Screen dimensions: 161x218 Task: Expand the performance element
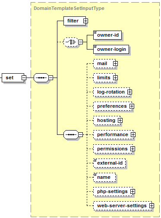coord(133,135)
